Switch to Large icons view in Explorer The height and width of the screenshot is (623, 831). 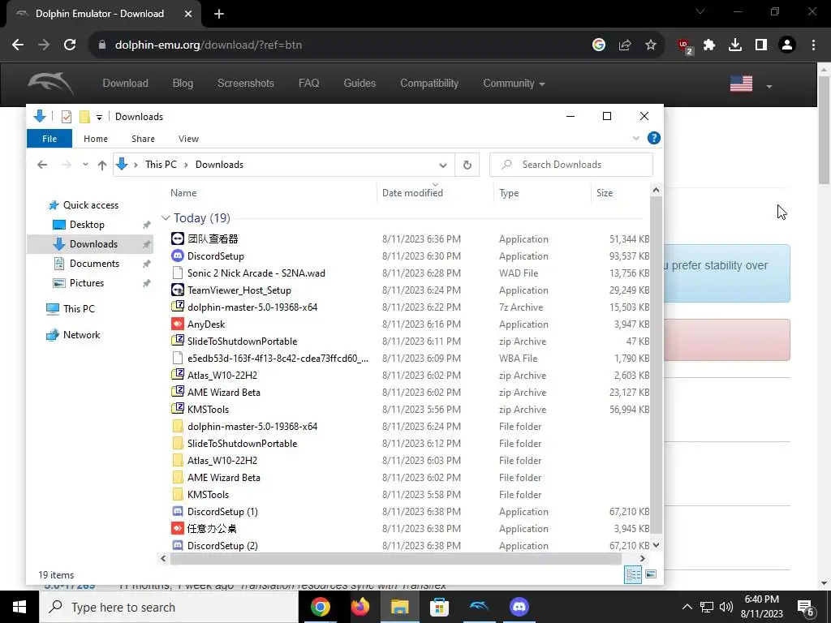coord(651,575)
